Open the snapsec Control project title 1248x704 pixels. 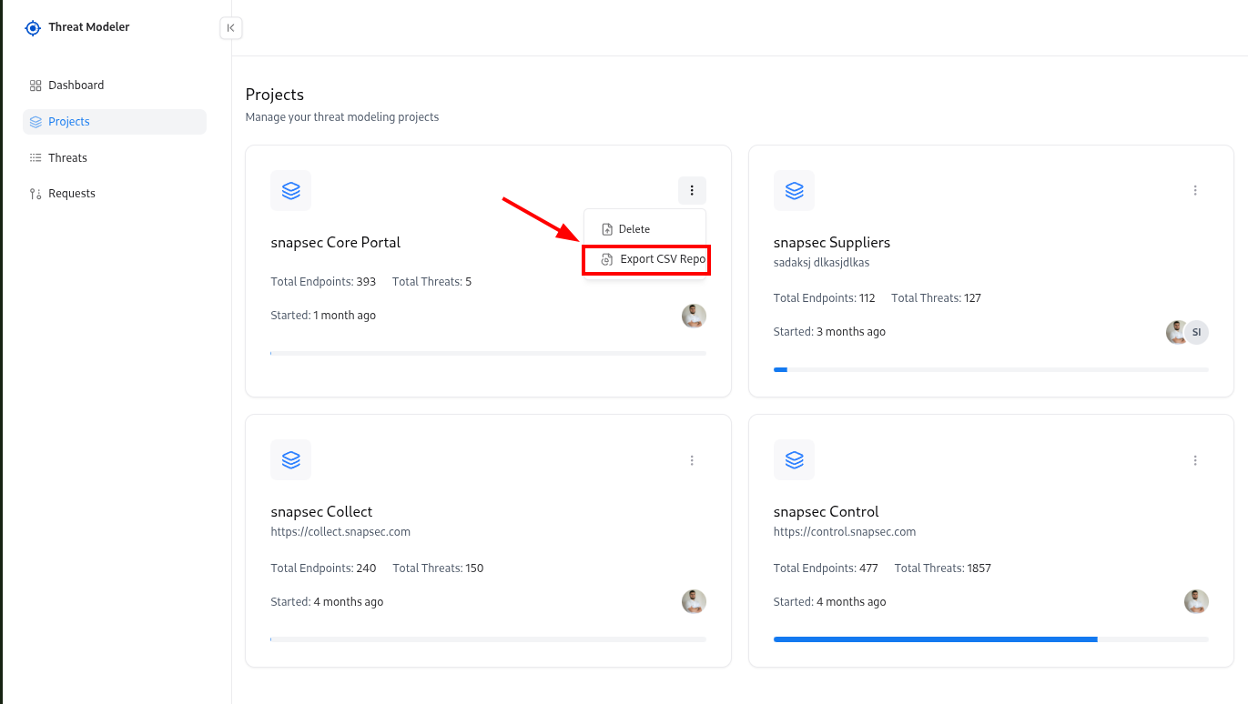pyautogui.click(x=827, y=512)
